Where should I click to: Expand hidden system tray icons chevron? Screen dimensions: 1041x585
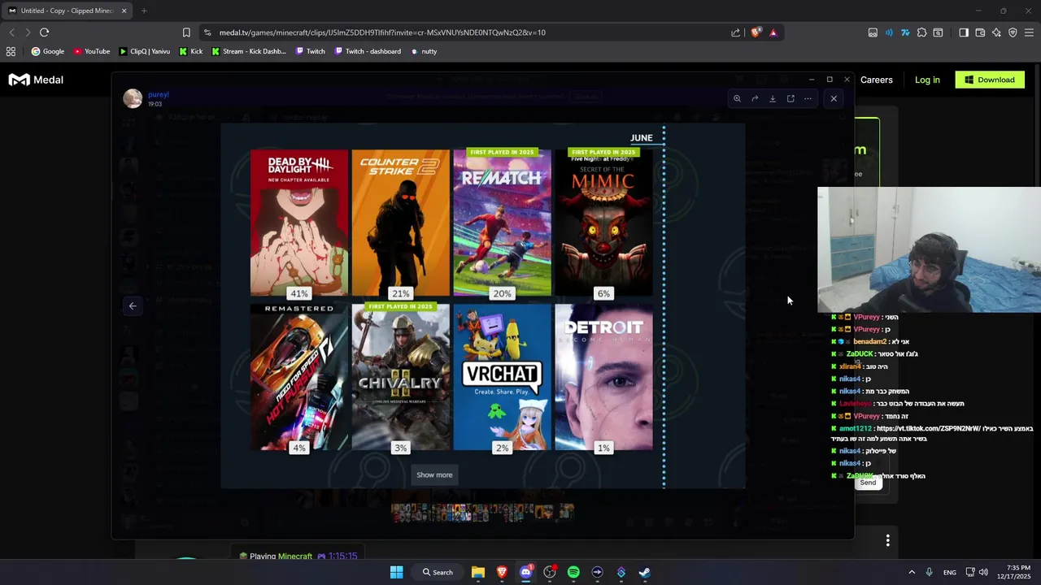[912, 572]
